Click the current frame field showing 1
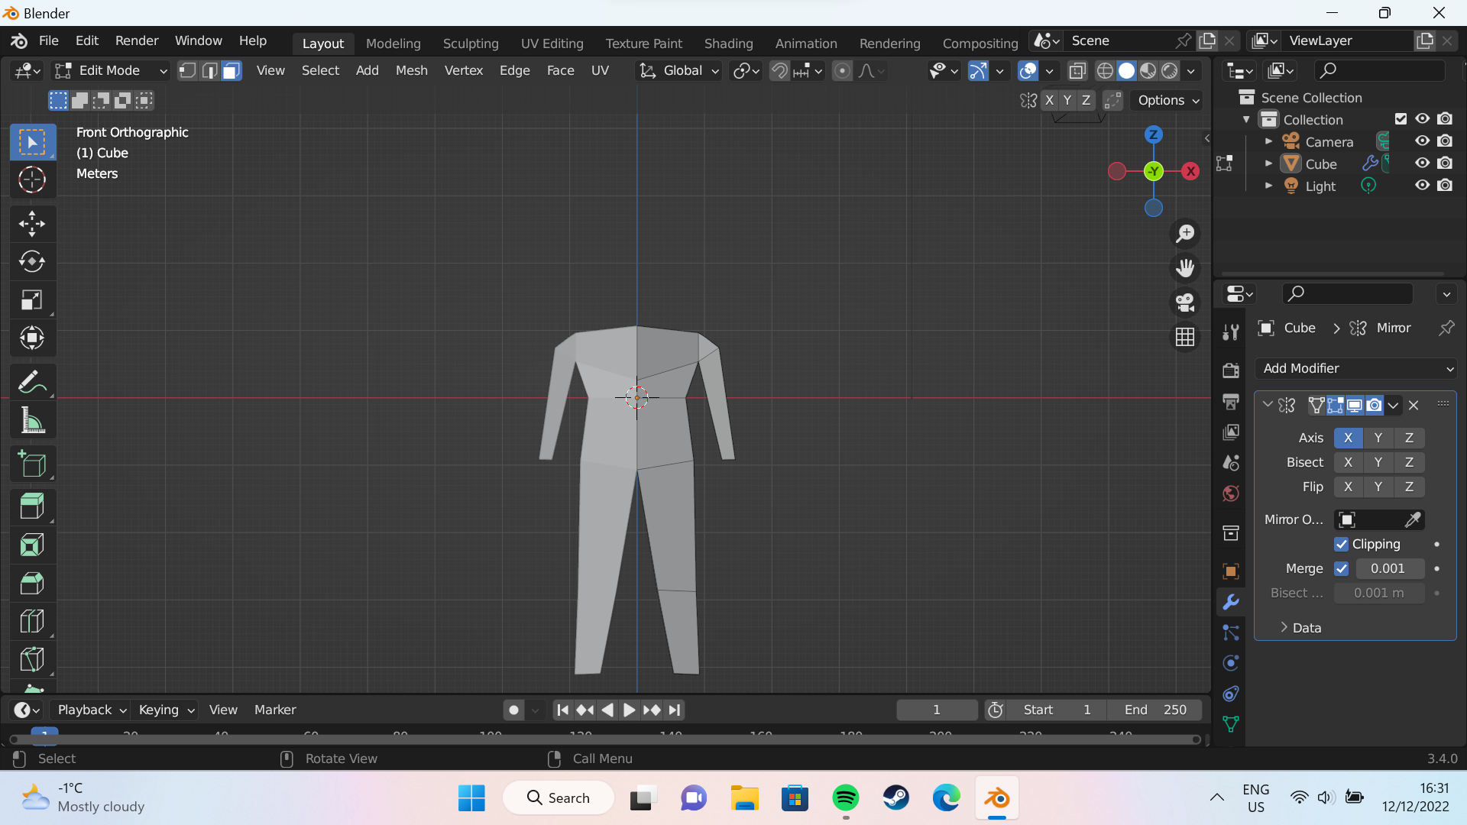Image resolution: width=1467 pixels, height=825 pixels. coord(937,710)
